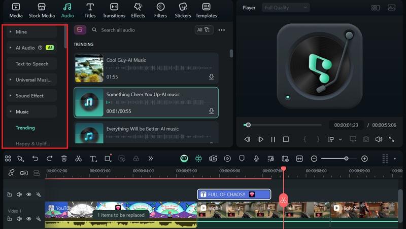Switch to the Effects tab
The width and height of the screenshot is (406, 229).
[x=138, y=11]
